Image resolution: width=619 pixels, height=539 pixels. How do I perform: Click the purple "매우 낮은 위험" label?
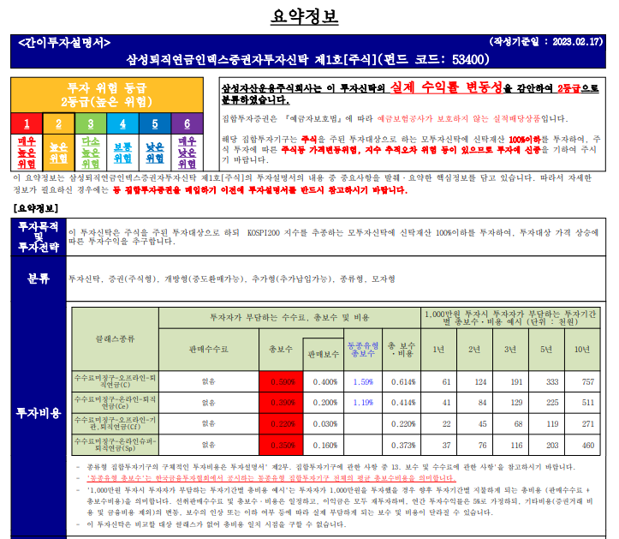187,153
